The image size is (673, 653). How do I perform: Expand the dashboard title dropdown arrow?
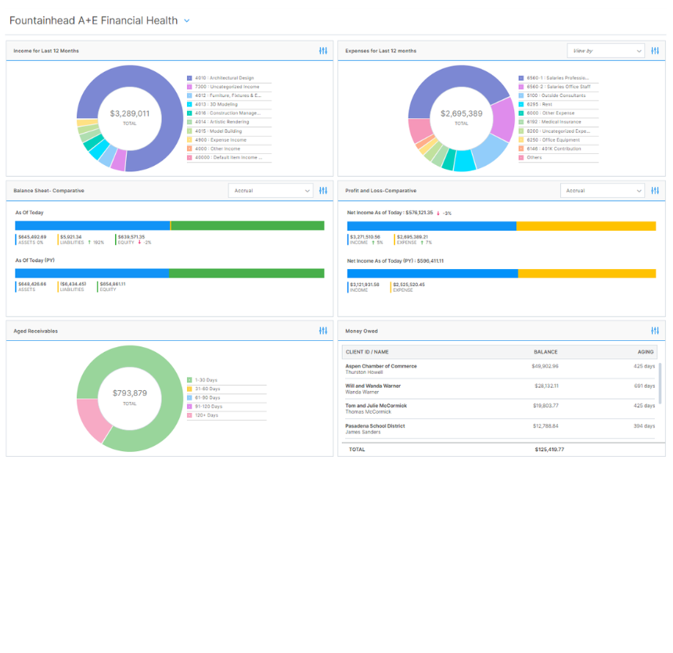tap(186, 21)
